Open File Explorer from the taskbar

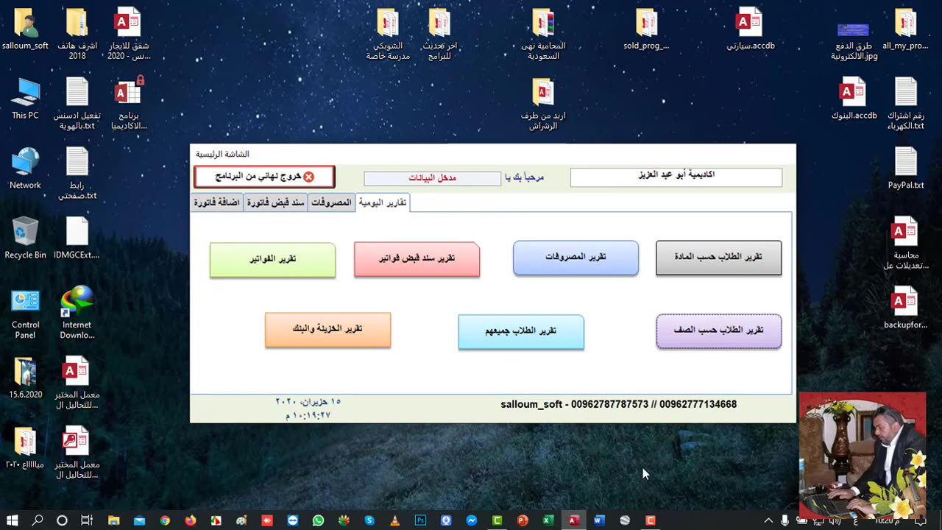[x=114, y=520]
